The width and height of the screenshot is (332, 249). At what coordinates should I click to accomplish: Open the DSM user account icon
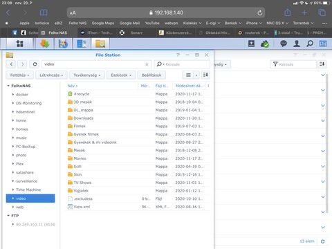click(x=297, y=44)
